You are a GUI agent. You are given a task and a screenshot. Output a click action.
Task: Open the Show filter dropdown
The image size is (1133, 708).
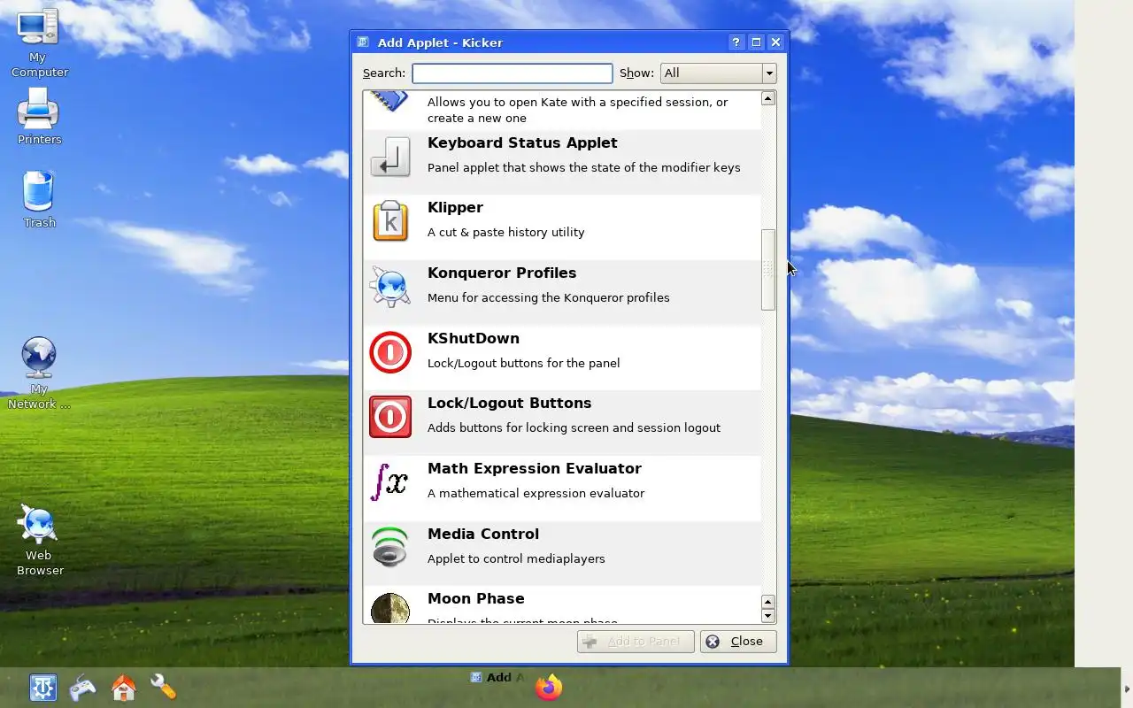(718, 73)
